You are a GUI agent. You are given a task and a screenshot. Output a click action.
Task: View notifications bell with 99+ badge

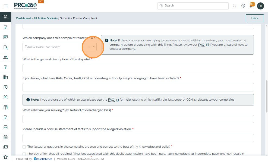click(x=251, y=5)
